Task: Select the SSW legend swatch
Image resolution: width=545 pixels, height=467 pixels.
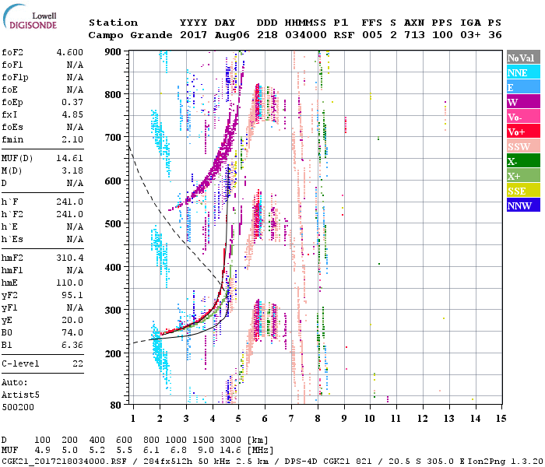Action: (x=523, y=146)
